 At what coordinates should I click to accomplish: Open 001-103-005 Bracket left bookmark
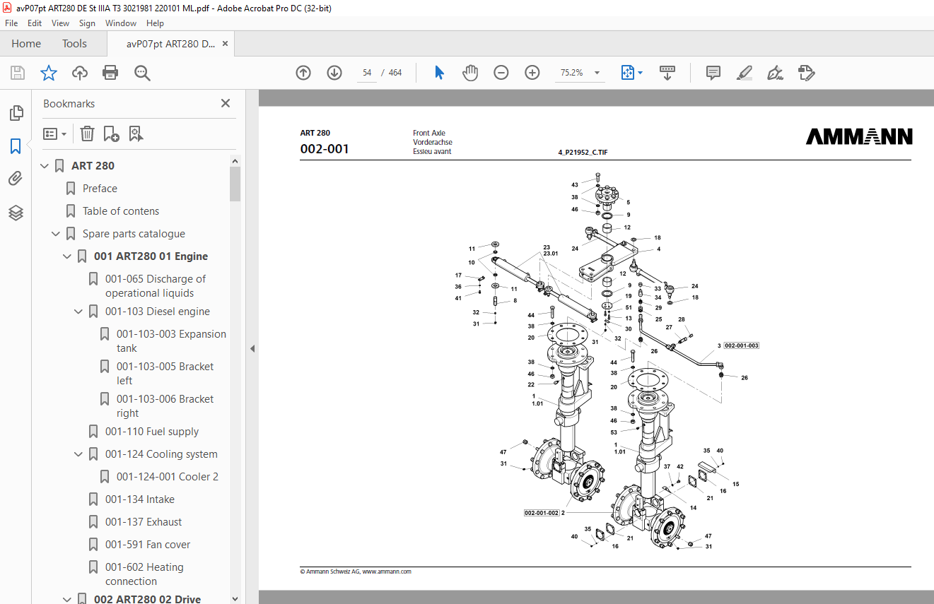165,374
